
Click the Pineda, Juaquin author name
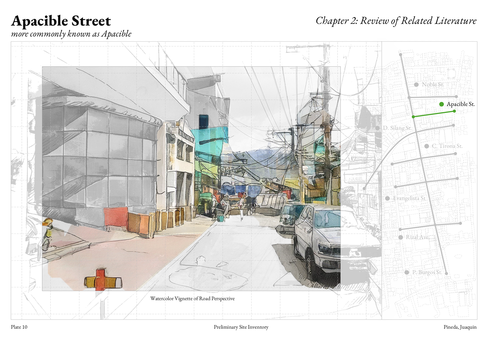(x=460, y=327)
